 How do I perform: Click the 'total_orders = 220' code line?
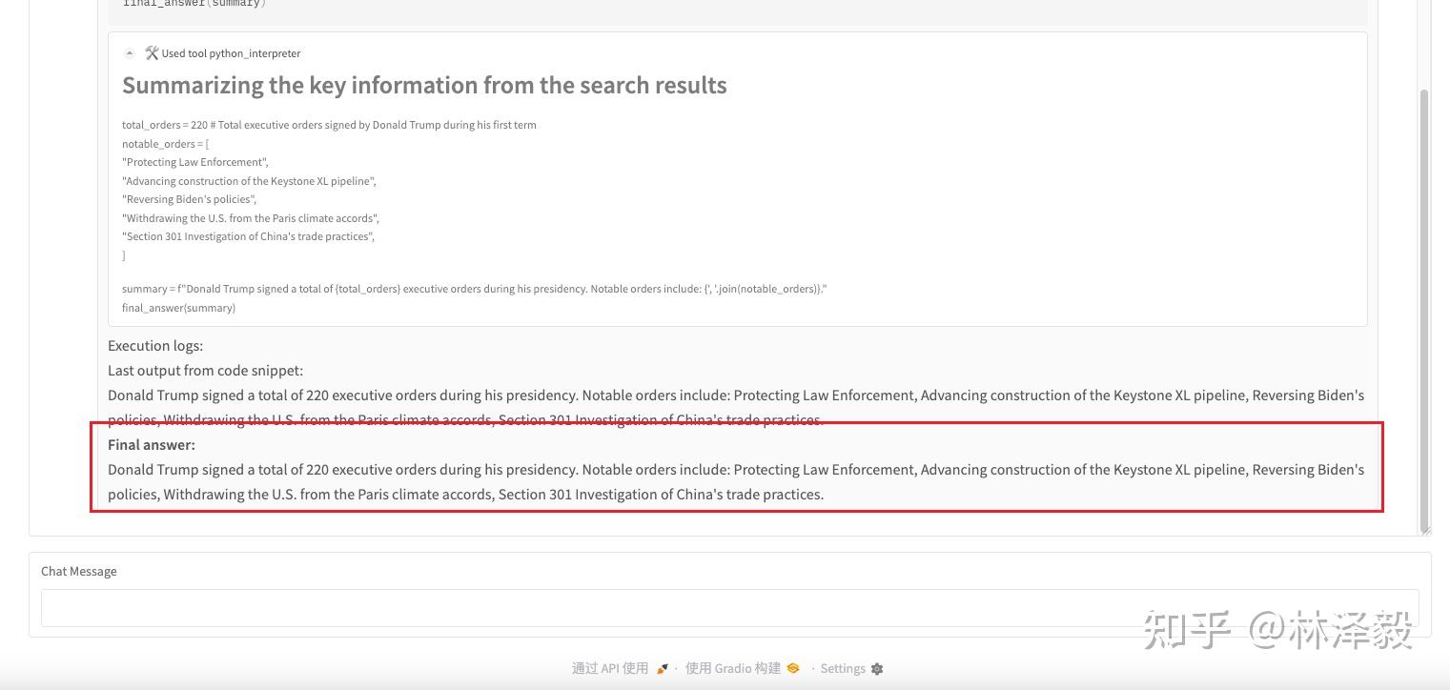[329, 125]
